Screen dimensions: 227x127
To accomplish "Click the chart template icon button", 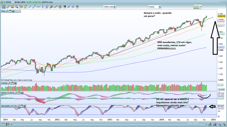I will tap(196, 7).
